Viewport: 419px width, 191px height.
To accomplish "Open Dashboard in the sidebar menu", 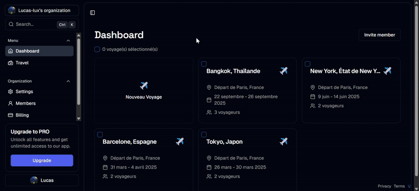I will [39, 51].
